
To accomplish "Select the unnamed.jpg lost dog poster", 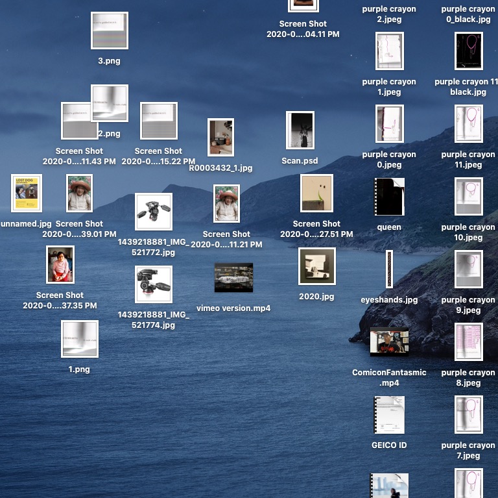I will (27, 193).
